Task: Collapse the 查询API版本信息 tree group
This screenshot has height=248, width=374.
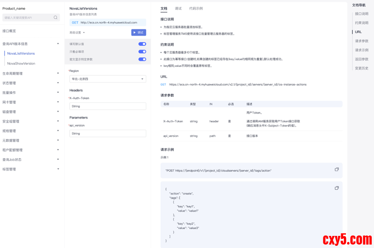Action: point(58,44)
